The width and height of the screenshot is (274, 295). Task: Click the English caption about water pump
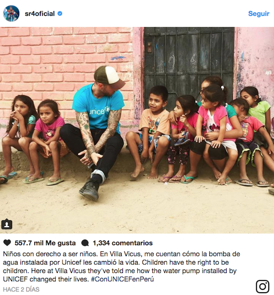120,271
